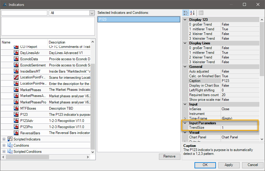
Task: Click the Remove button
Action: 169,157
